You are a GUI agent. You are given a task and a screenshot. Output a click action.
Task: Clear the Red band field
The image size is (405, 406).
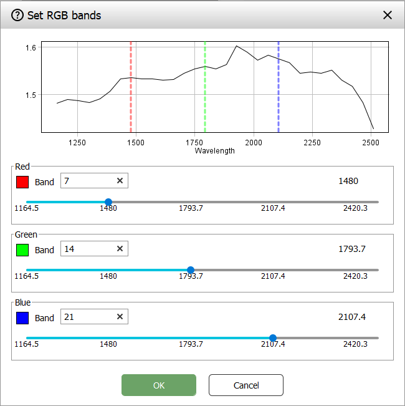tap(120, 181)
